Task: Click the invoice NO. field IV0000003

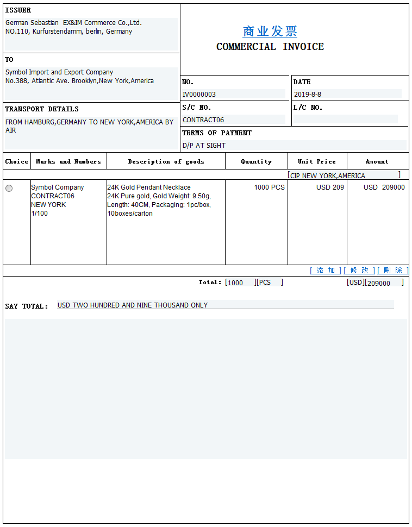Action: point(233,94)
